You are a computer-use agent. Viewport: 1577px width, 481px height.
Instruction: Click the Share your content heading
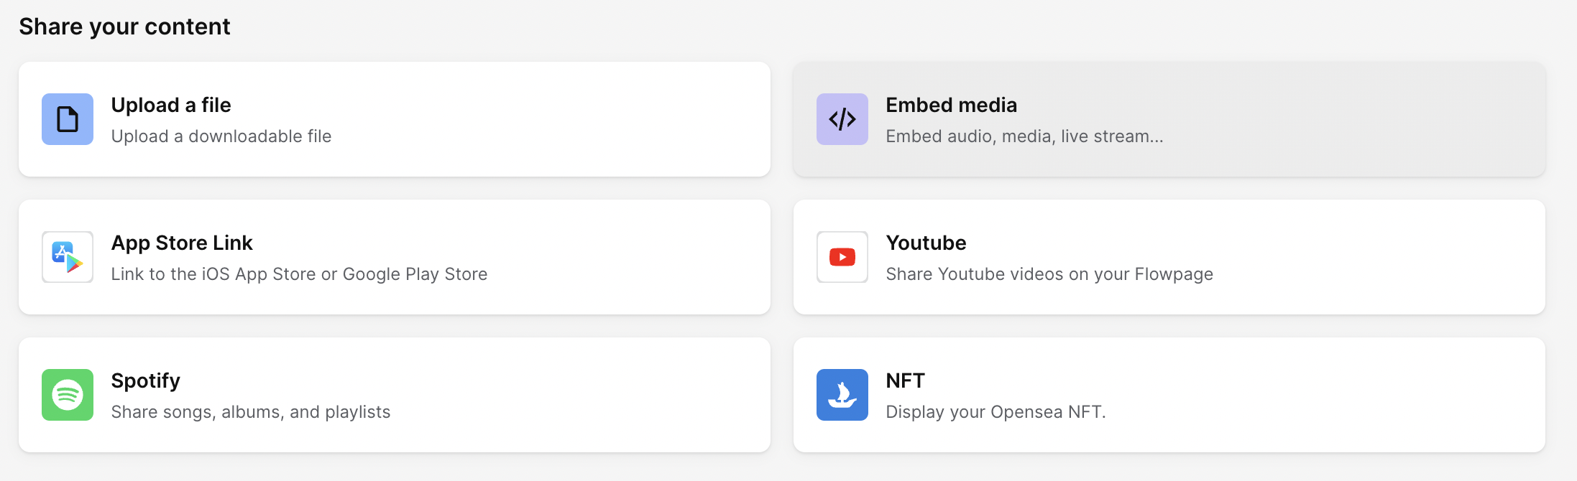[124, 27]
